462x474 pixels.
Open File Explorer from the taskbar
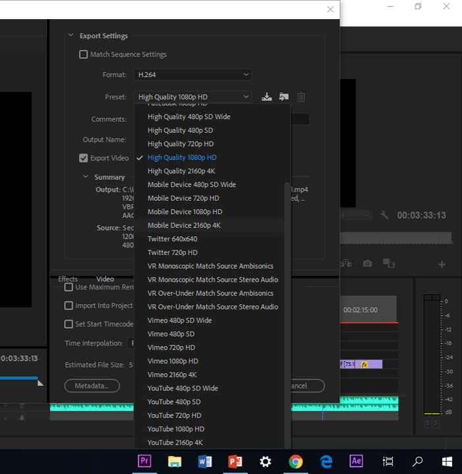click(175, 461)
